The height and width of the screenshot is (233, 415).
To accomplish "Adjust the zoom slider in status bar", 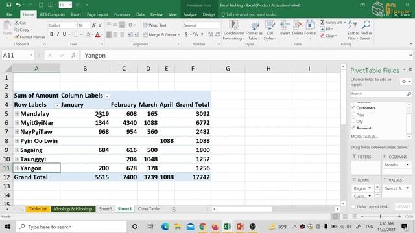I will coord(381,217).
